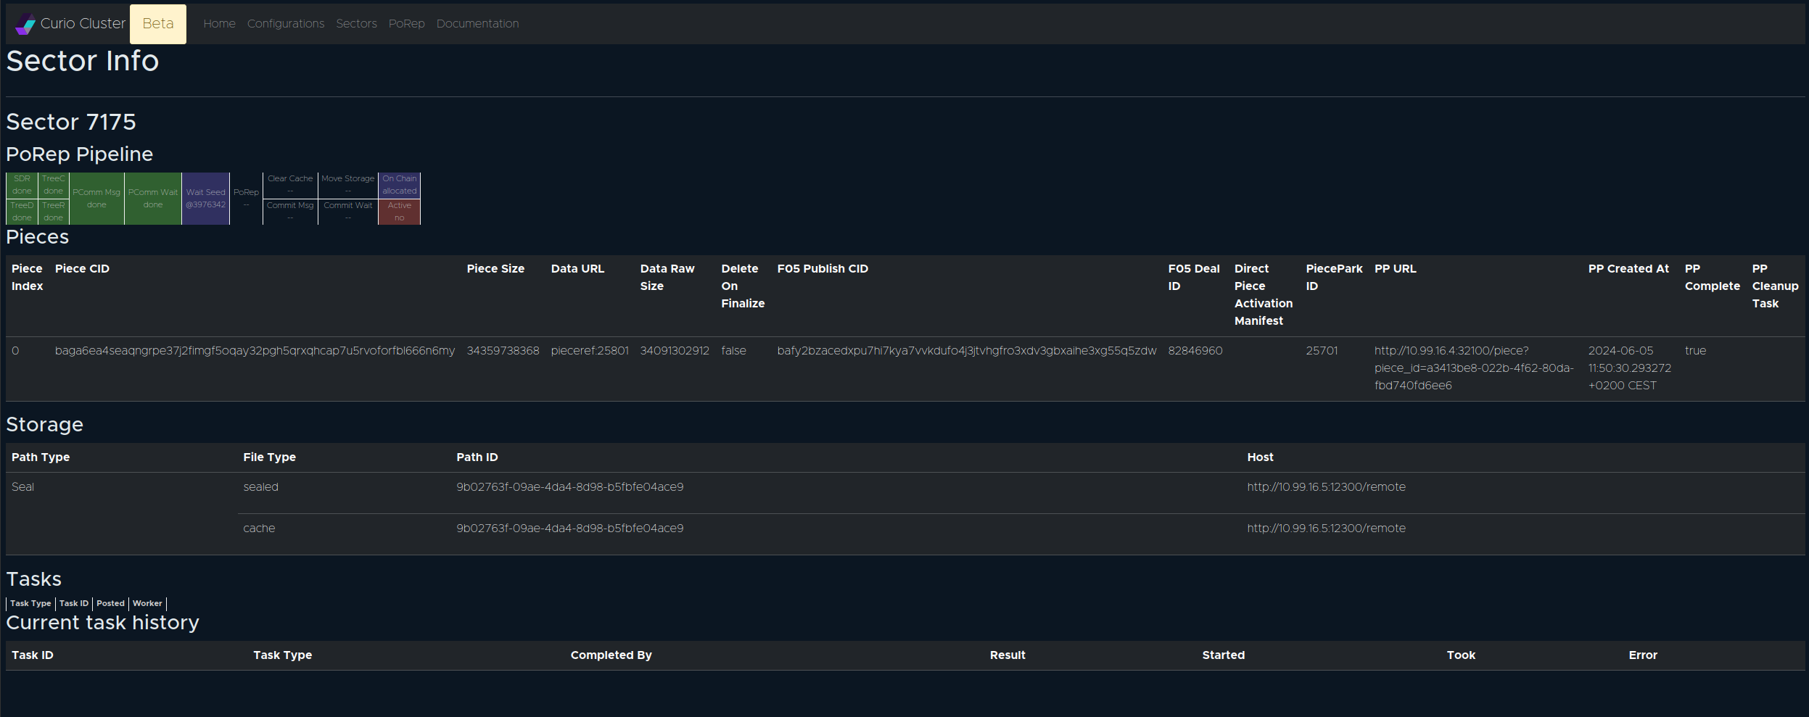Open the sealed file host remote link
This screenshot has height=717, width=1809.
tap(1326, 487)
